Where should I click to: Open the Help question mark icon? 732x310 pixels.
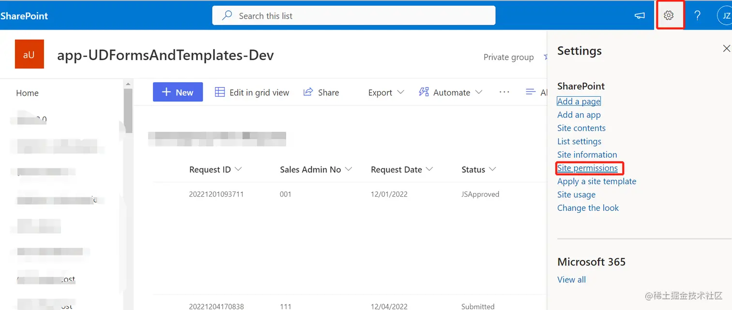coord(697,15)
